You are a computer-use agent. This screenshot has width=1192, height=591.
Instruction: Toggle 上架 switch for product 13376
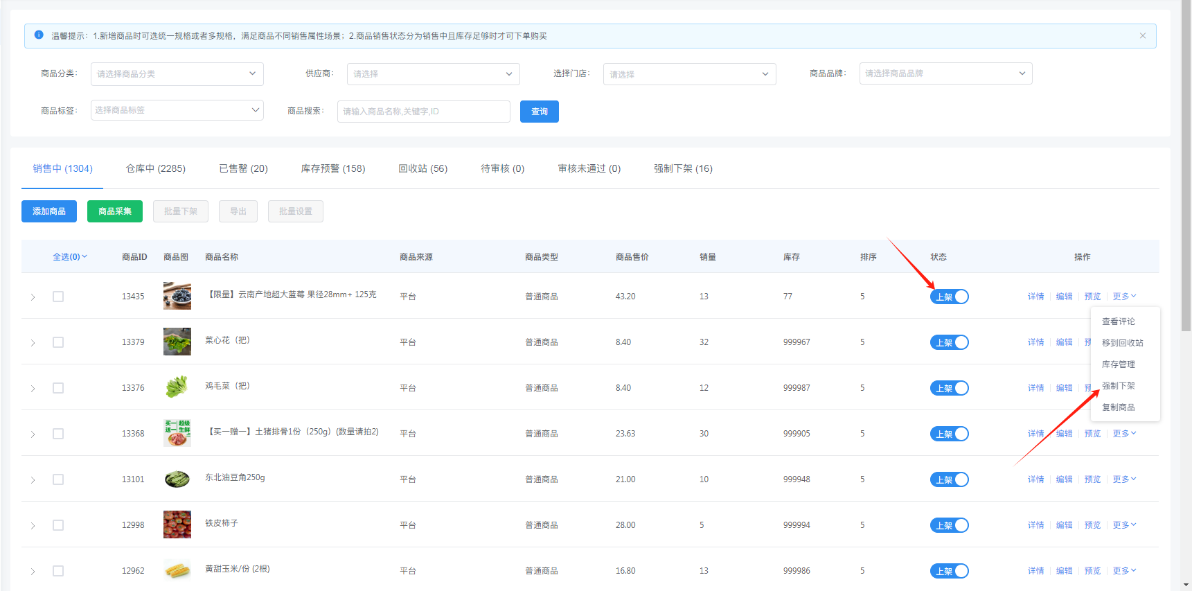coord(950,388)
